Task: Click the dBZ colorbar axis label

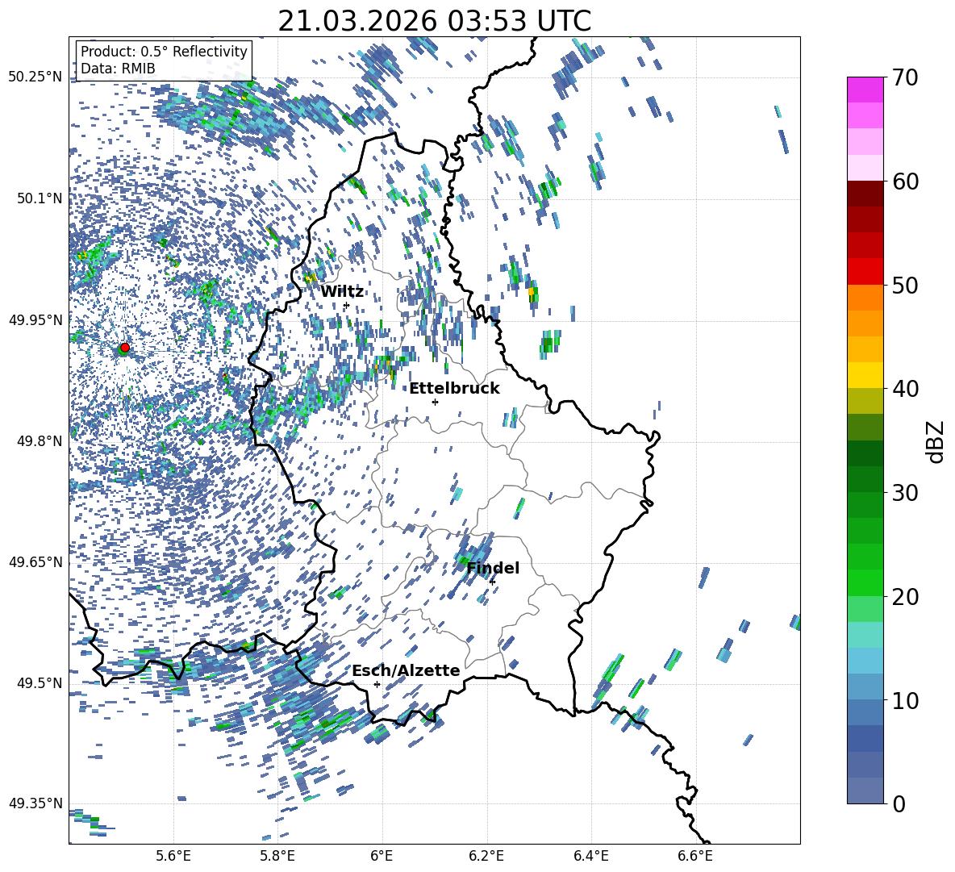Action: pyautogui.click(x=935, y=441)
